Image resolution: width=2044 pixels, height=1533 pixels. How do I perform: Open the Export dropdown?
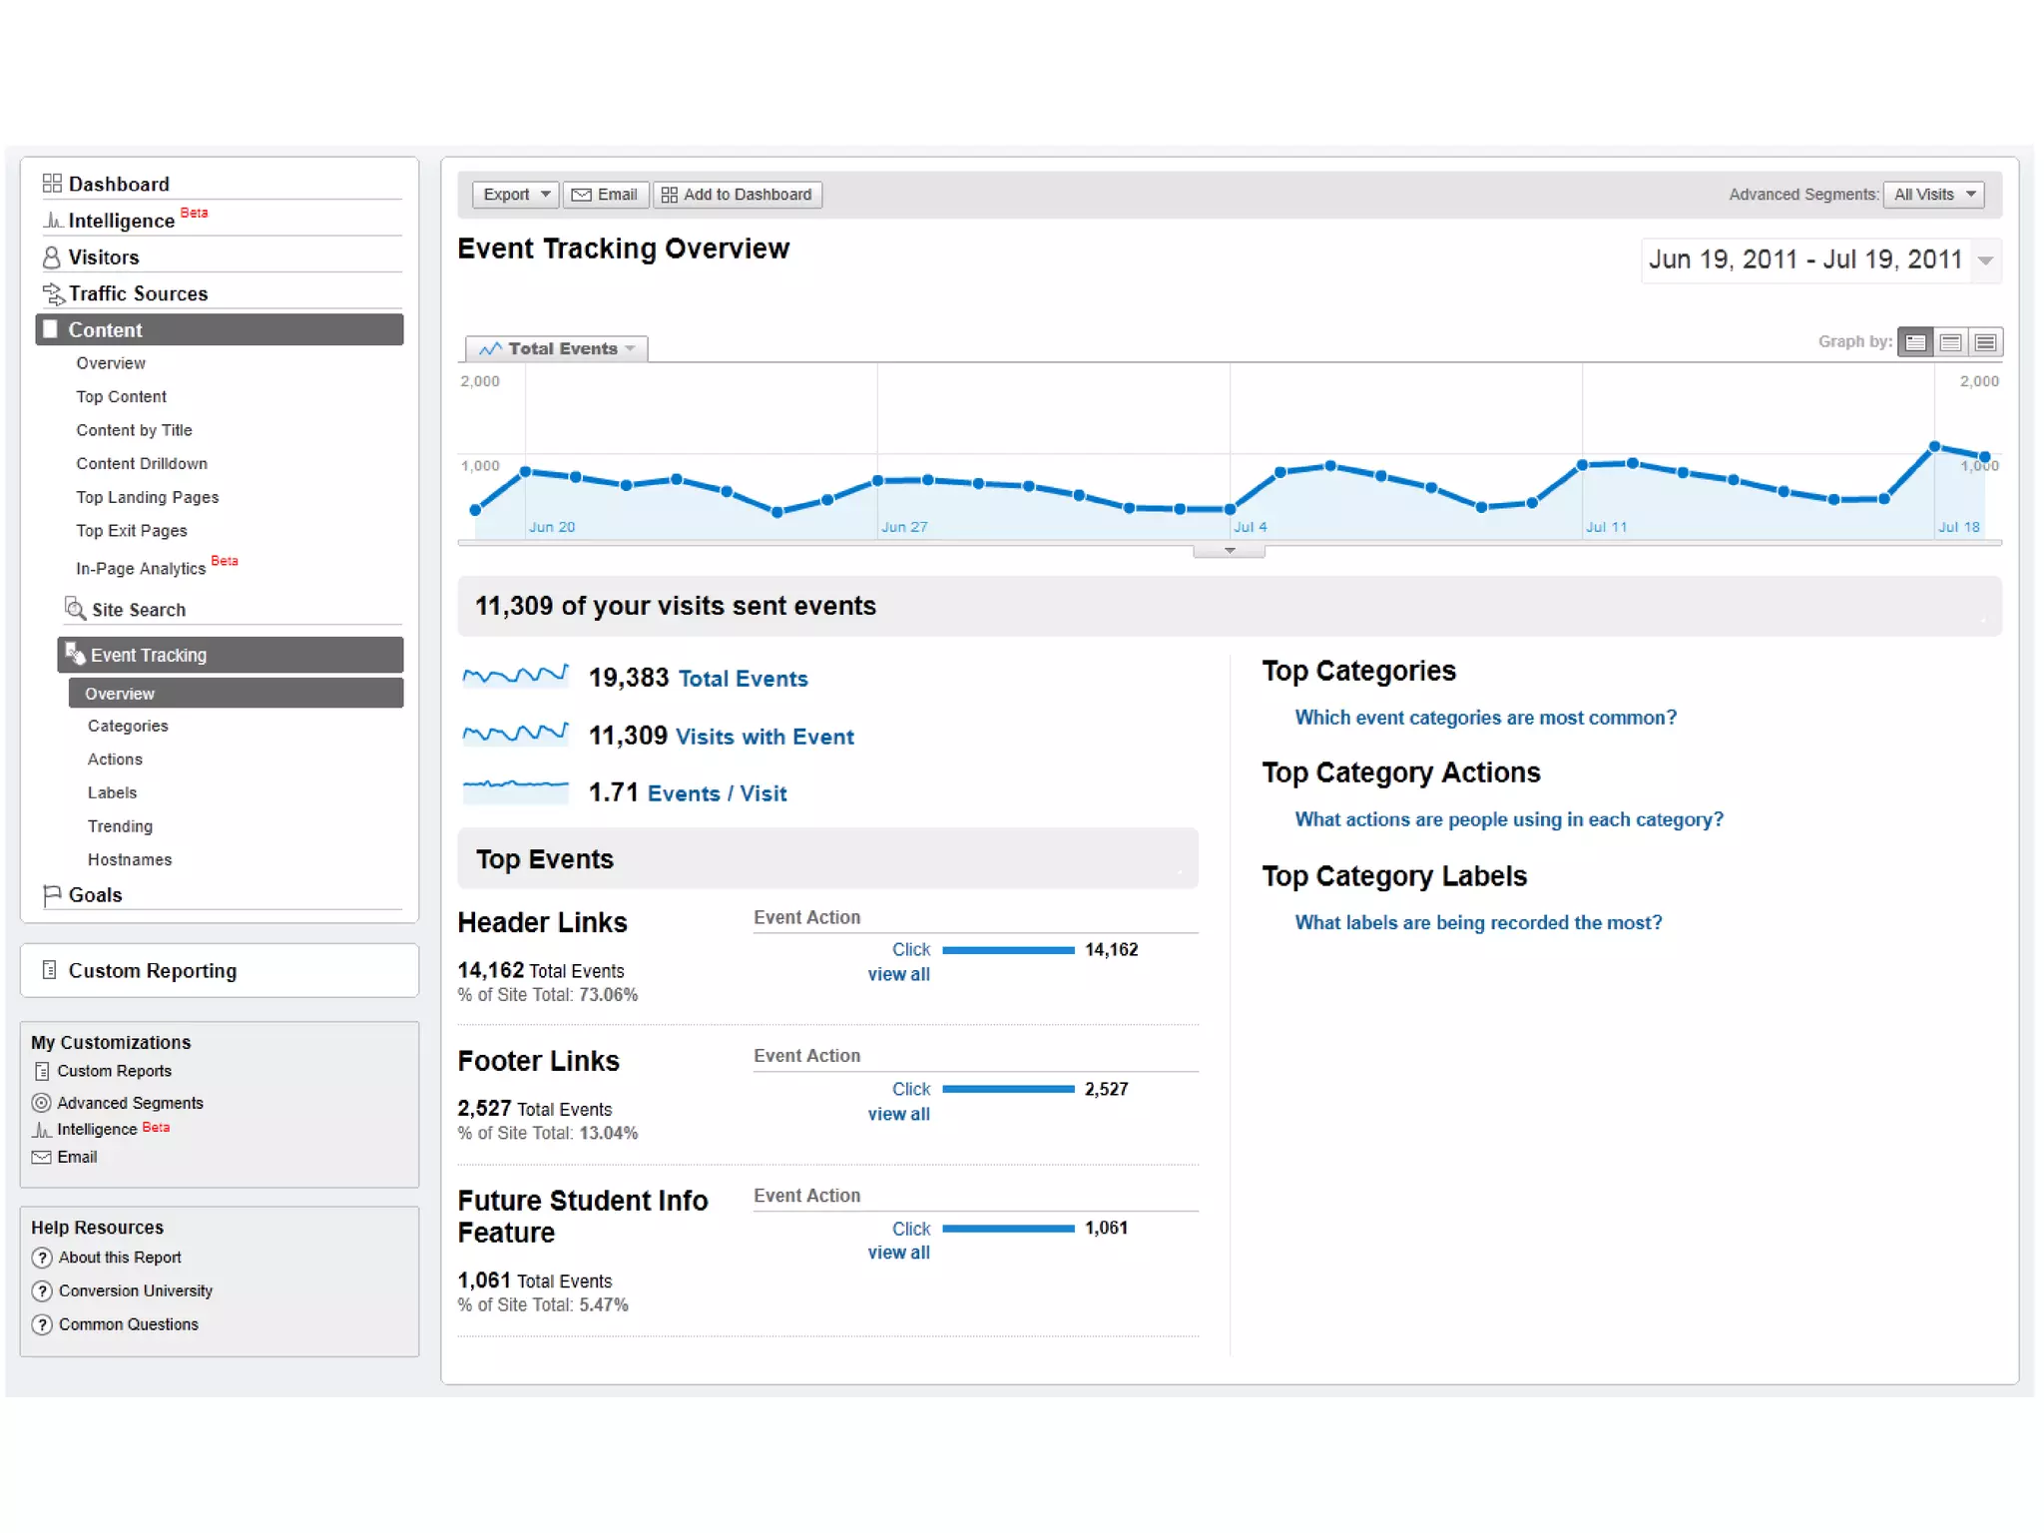(x=515, y=195)
